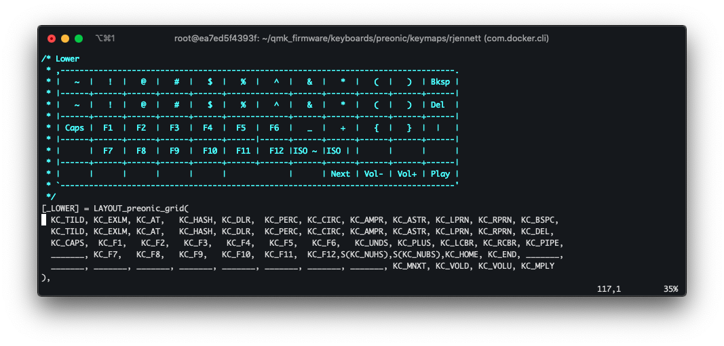Place cursor on LAYOUT_preonic_grid( call
Image resolution: width=724 pixels, height=346 pixels.
[141, 209]
